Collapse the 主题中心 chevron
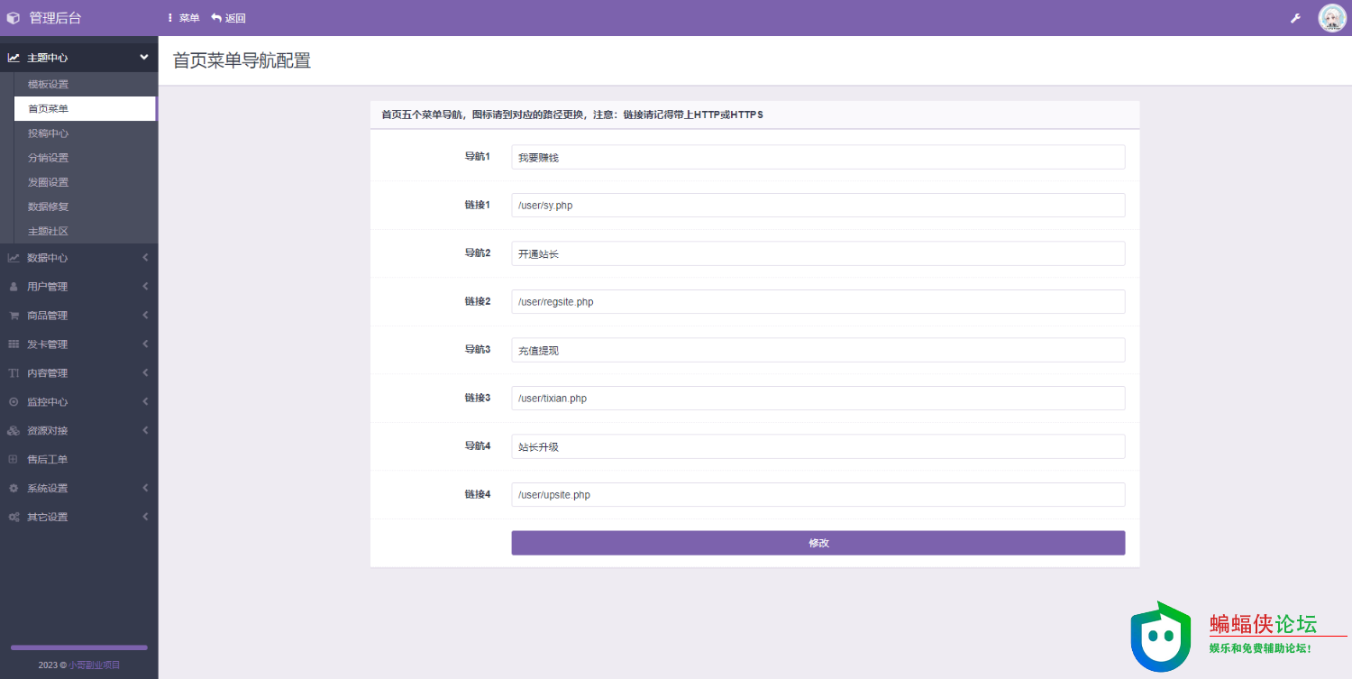The width and height of the screenshot is (1352, 679). [144, 58]
